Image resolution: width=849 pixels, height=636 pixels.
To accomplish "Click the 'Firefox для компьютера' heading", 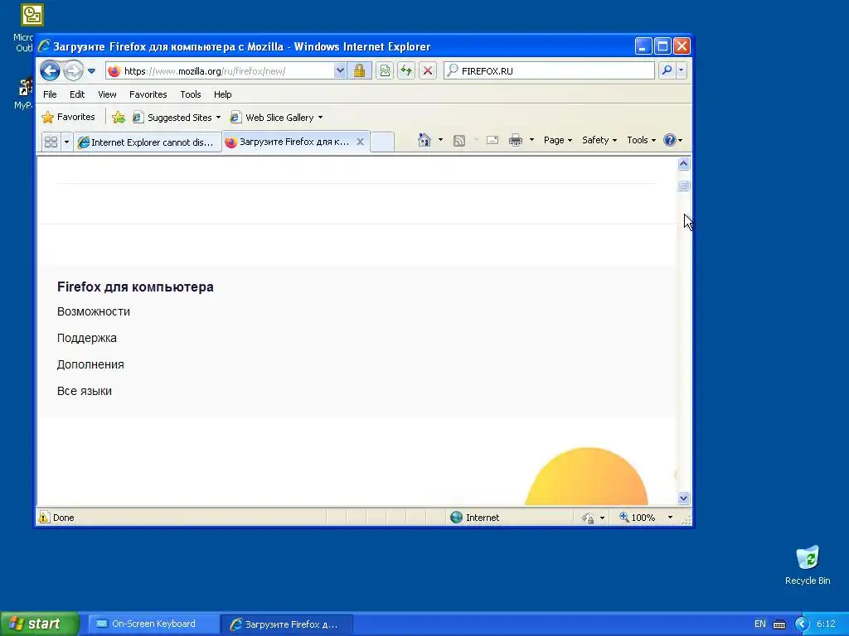I will (135, 287).
